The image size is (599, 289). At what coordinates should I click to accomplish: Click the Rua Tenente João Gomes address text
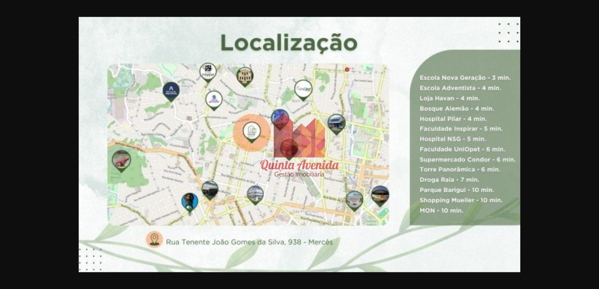click(249, 242)
